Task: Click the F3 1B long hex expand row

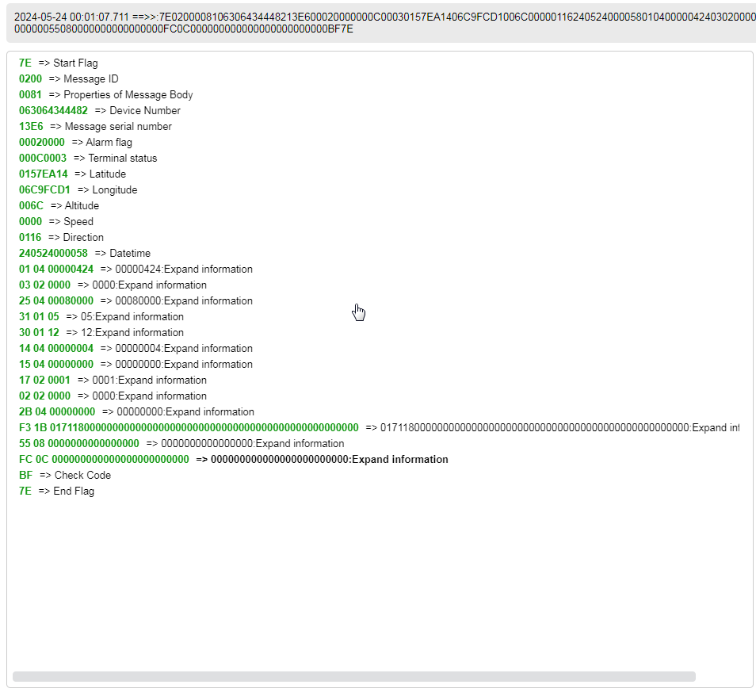Action: 189,427
